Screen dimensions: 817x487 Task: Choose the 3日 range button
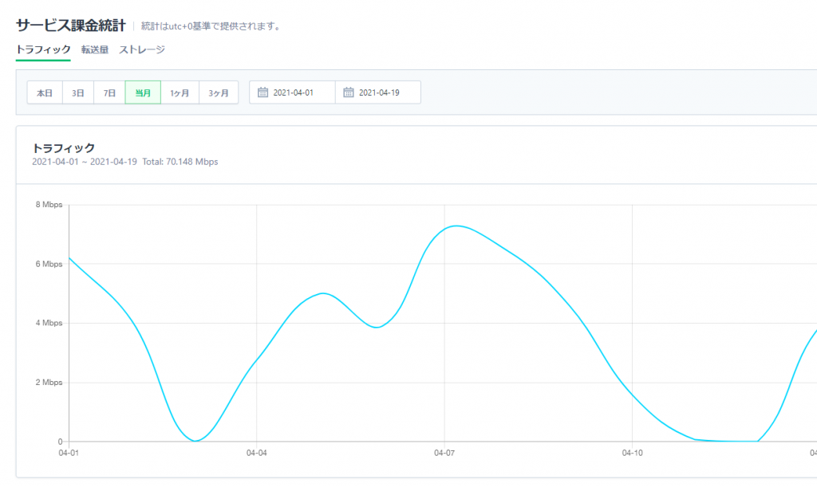click(78, 92)
